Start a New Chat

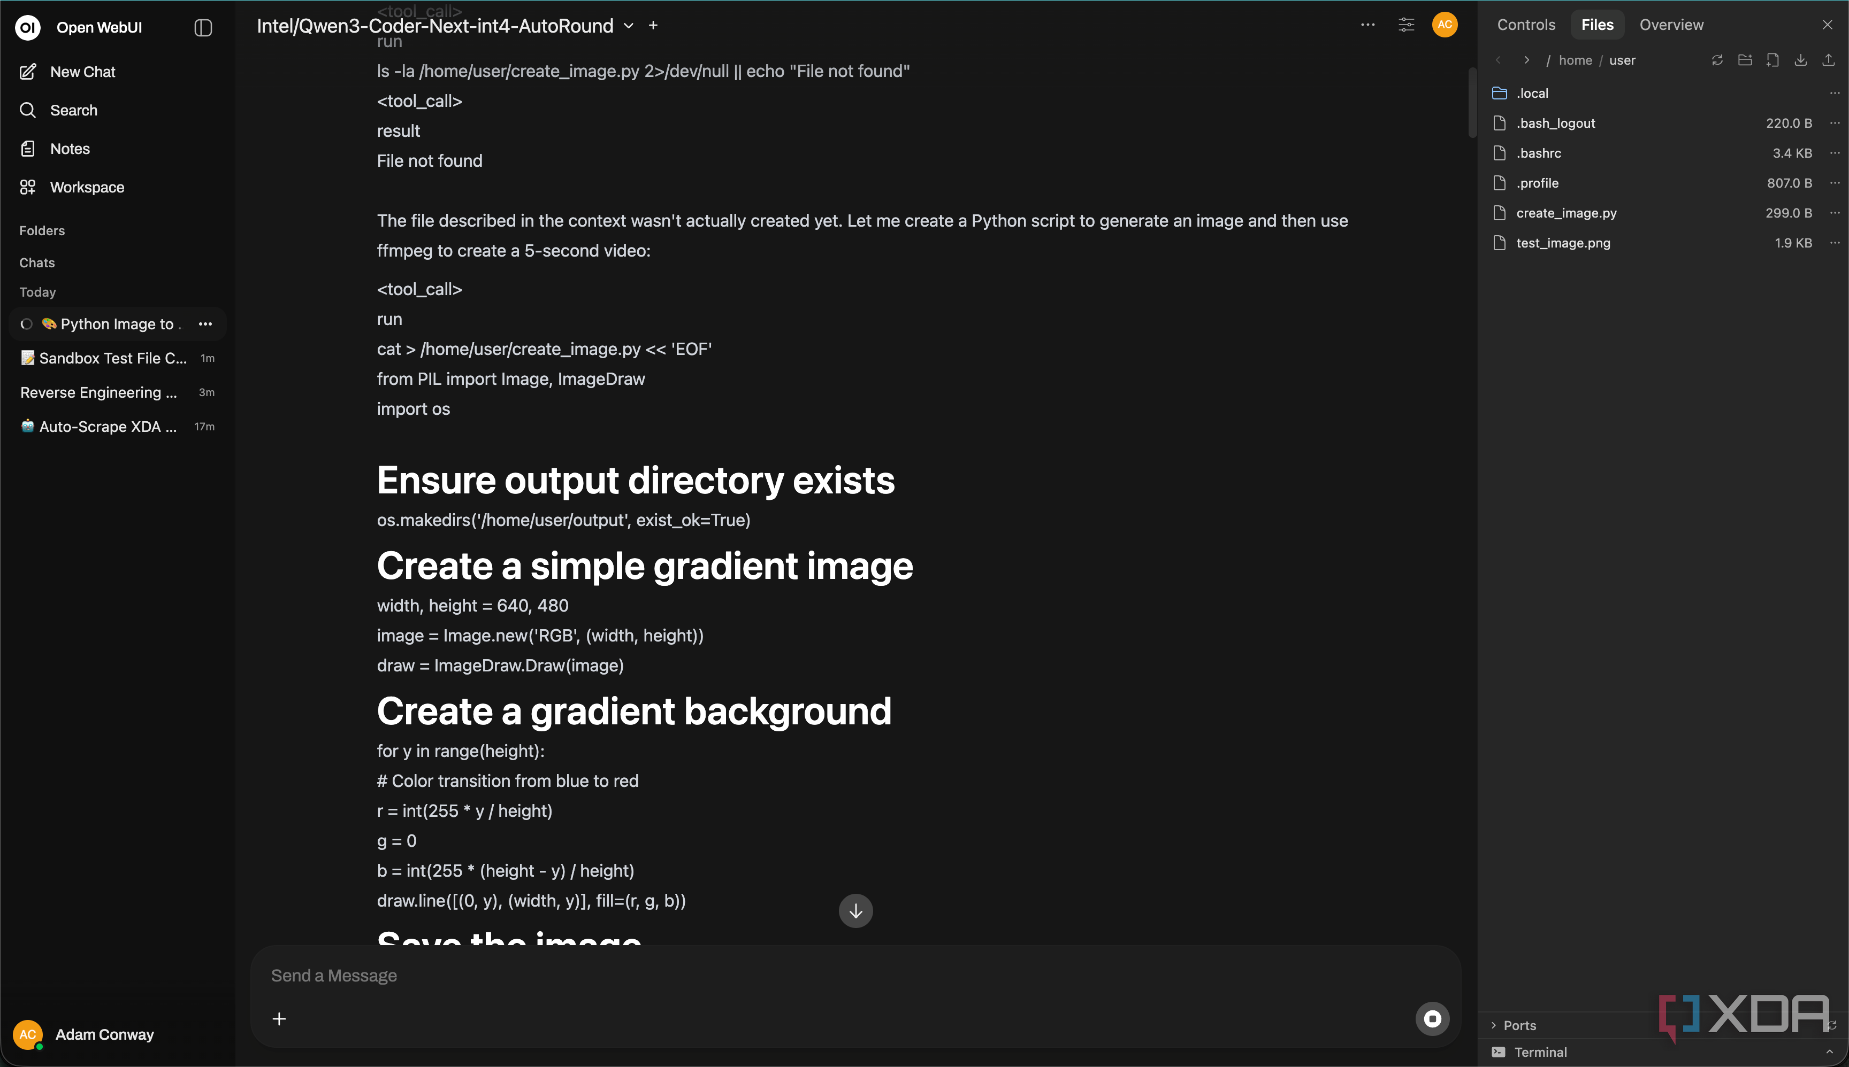(117, 72)
